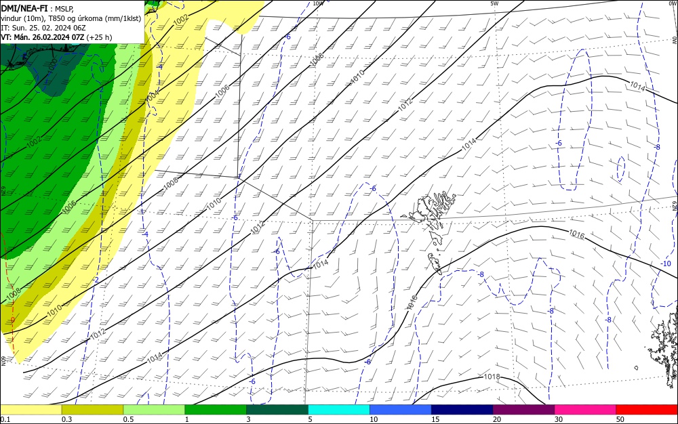Viewport: 678px width, 424px height.
Task: Click the "0.5" legend value
Action: (128, 420)
